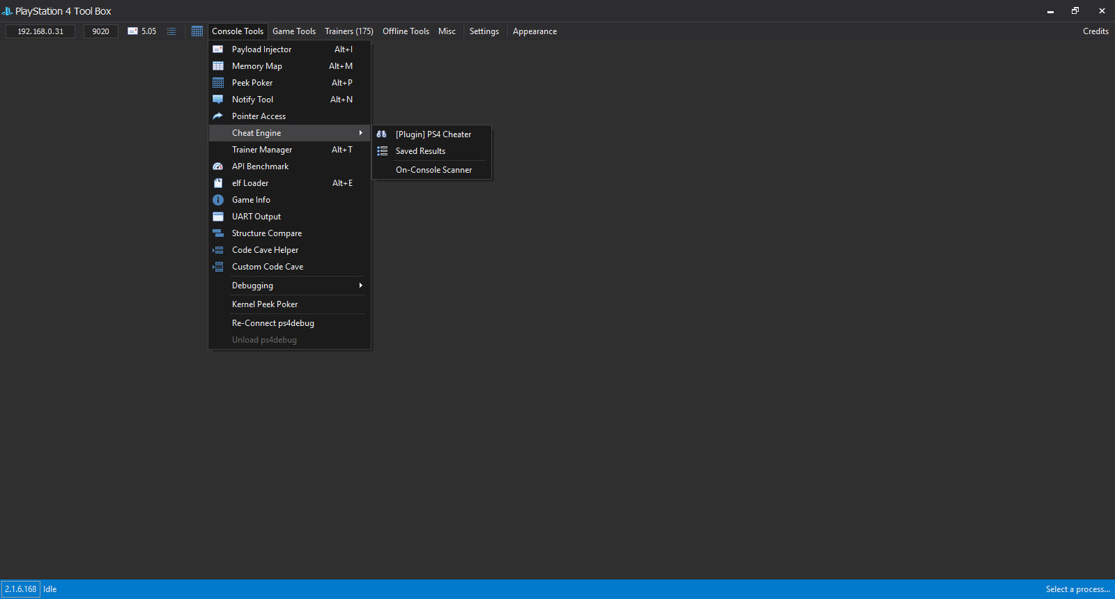Click the Saved Results list icon
Viewport: 1115px width, 599px height.
point(382,151)
